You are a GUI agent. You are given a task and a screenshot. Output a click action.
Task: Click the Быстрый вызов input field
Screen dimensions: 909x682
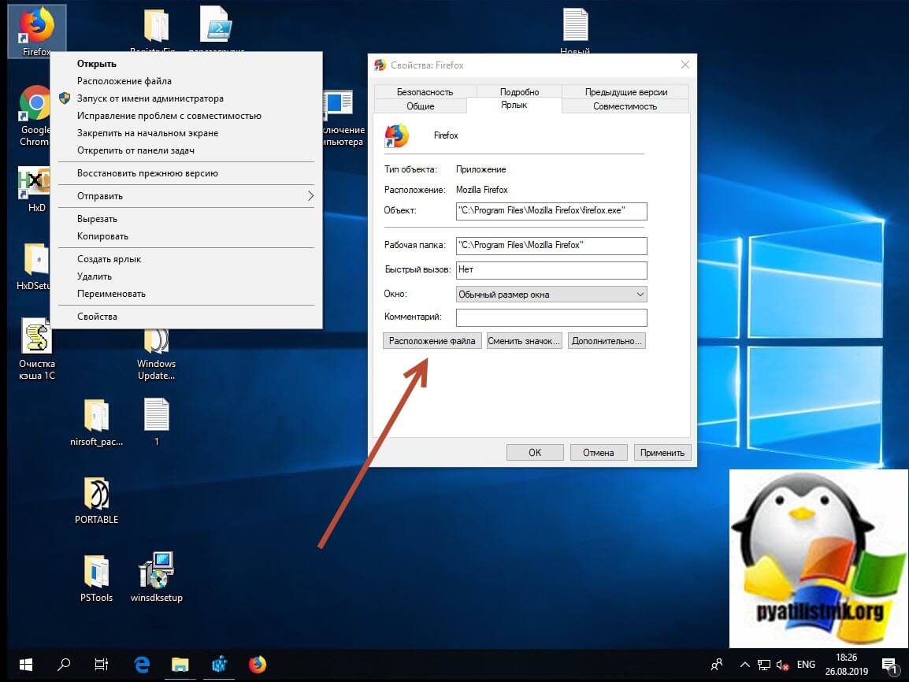(551, 270)
